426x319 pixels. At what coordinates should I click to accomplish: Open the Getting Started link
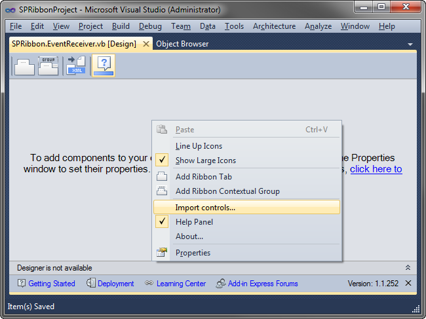coord(52,284)
